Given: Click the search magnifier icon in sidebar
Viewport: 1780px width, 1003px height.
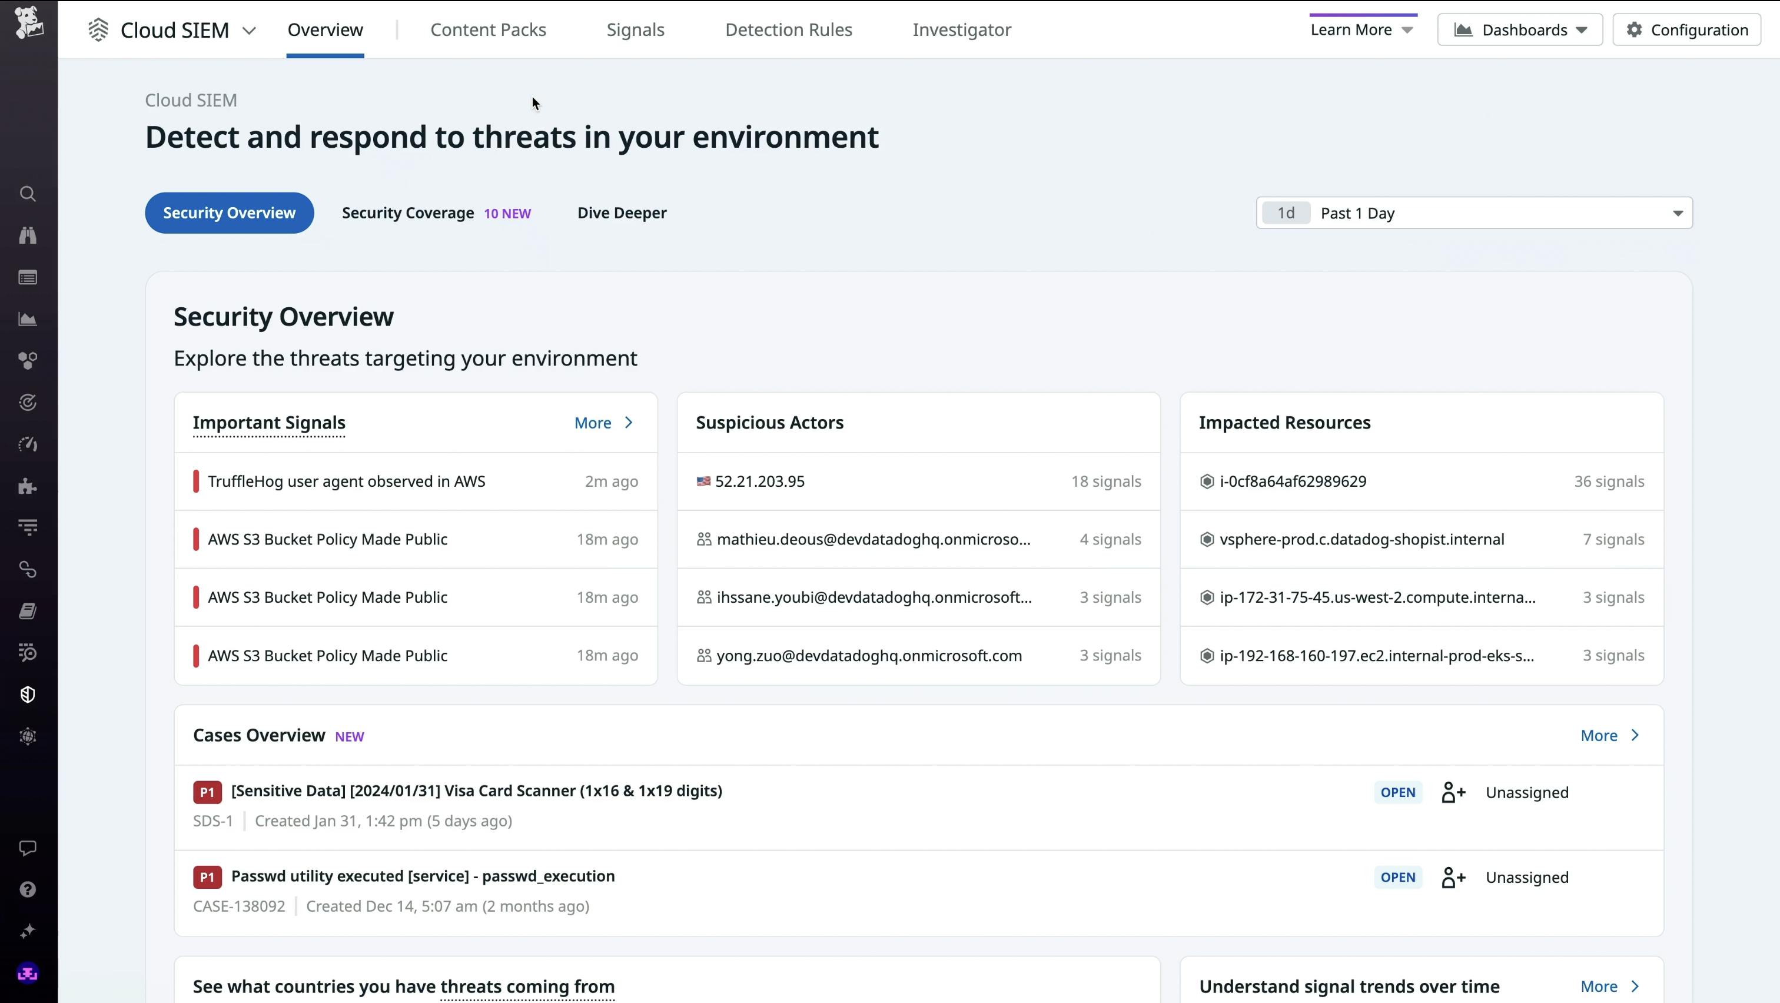Looking at the screenshot, I should 28,194.
